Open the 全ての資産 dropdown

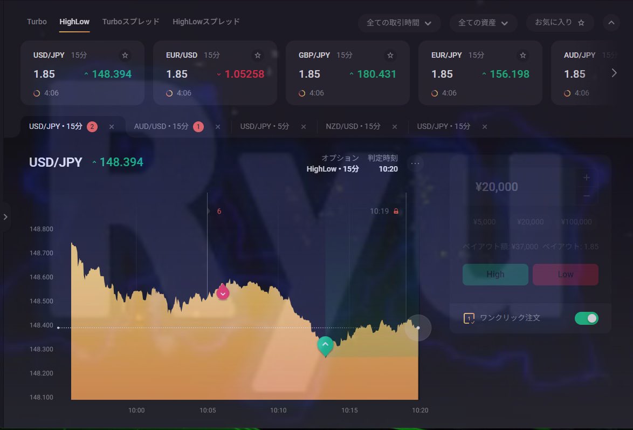(483, 23)
